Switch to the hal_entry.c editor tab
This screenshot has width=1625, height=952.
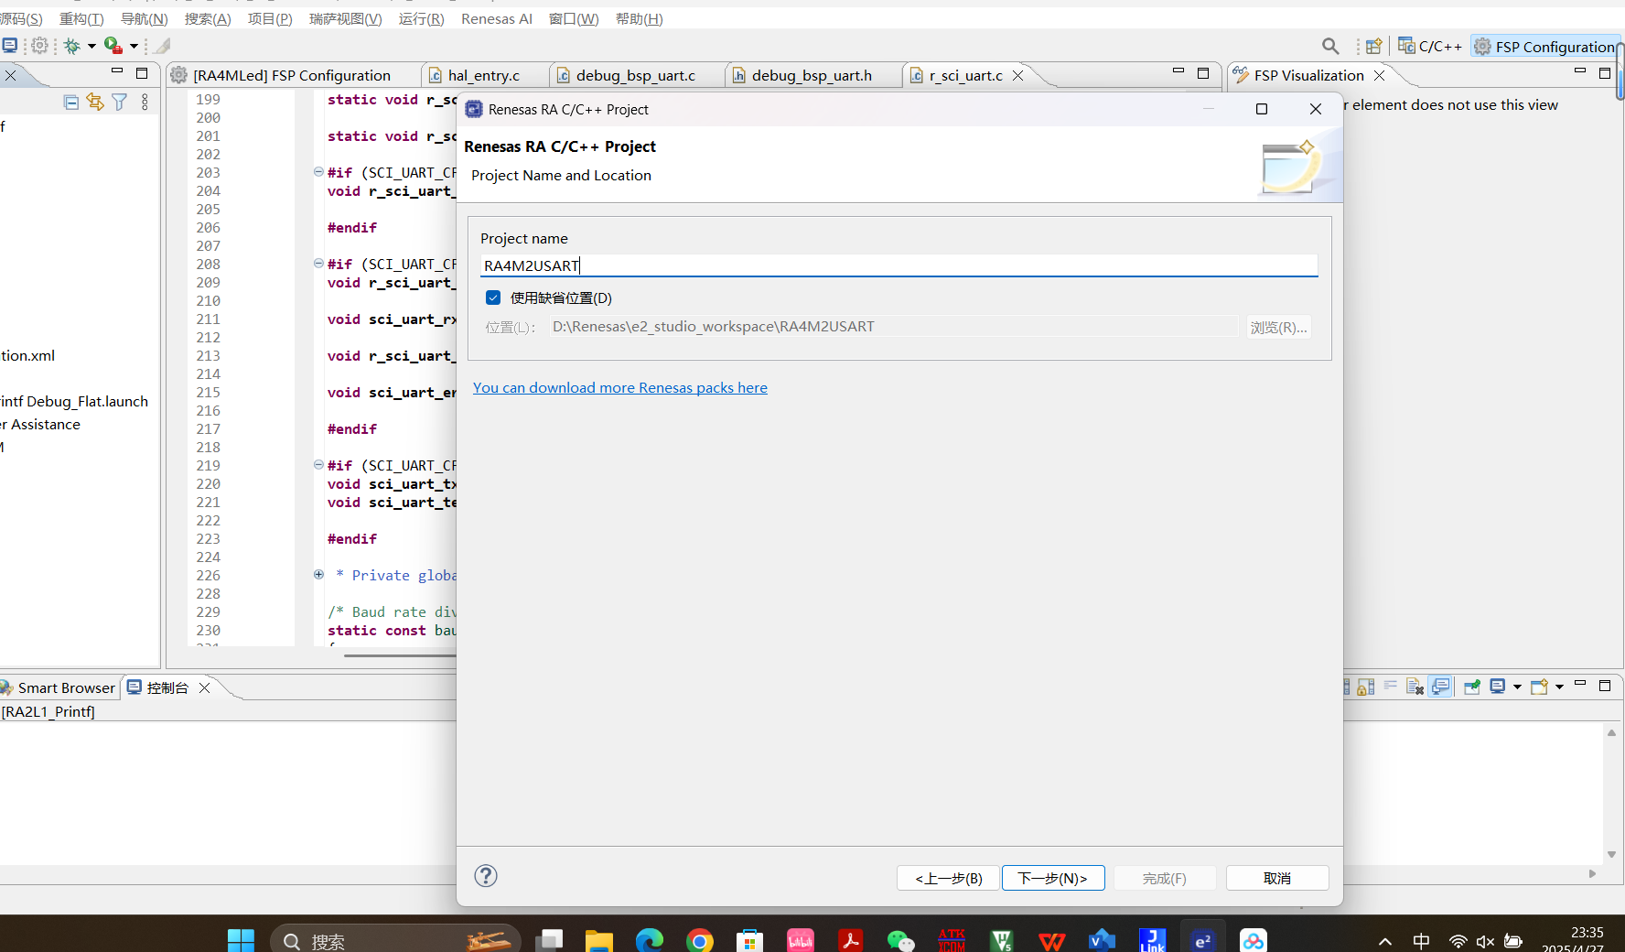coord(484,75)
